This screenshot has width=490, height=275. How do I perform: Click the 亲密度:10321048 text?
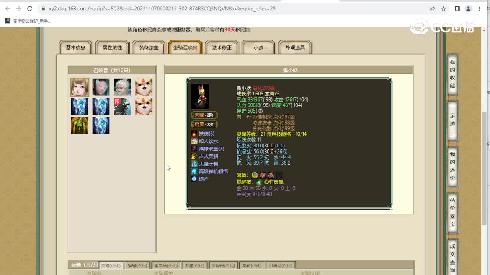click(254, 194)
